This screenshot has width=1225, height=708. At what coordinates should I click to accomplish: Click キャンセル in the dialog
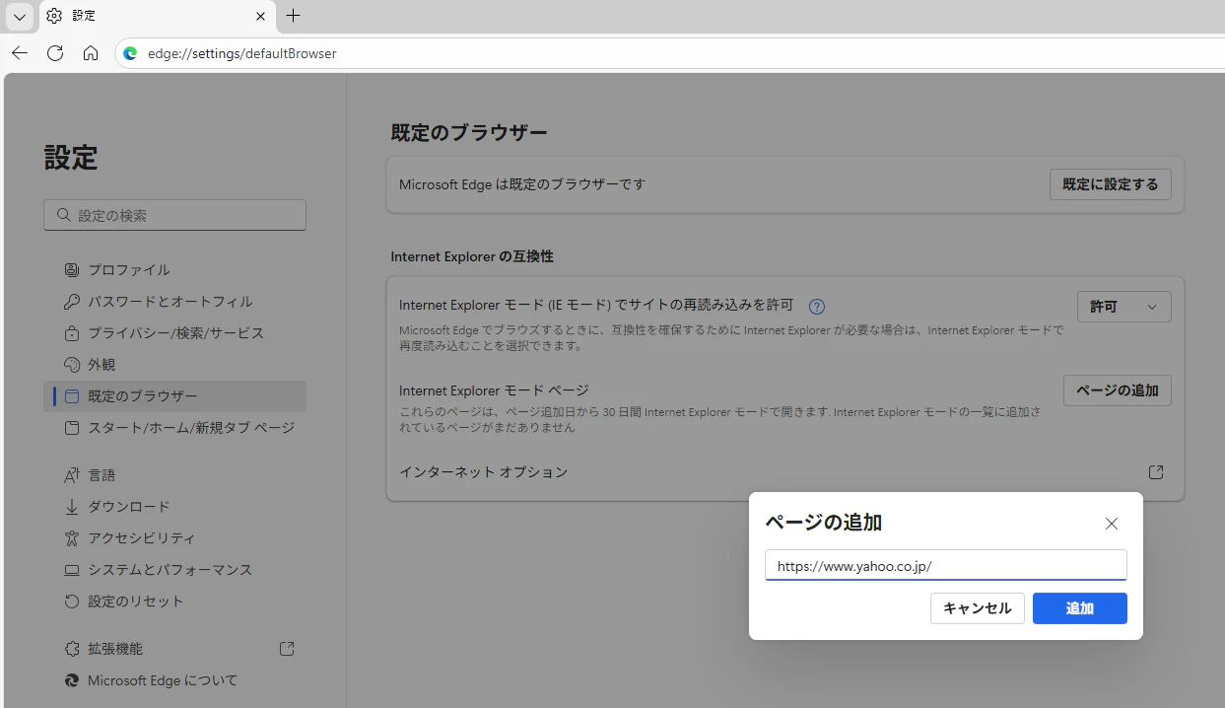click(978, 608)
